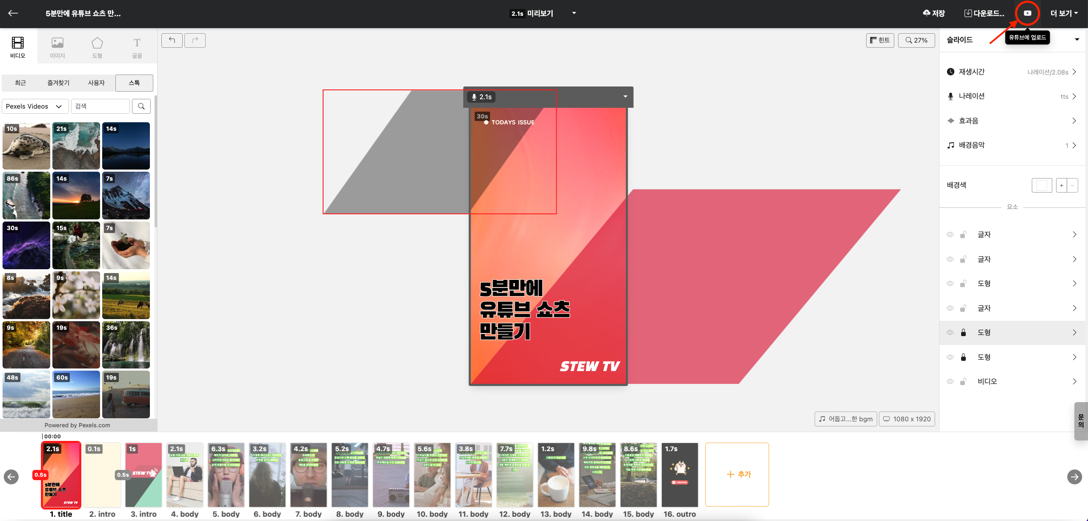Screen dimensions: 1088x521
Task: Toggle visibility of 비디오 layer
Action: (950, 382)
